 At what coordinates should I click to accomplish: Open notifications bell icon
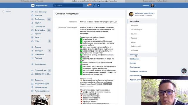click(x=88, y=6)
